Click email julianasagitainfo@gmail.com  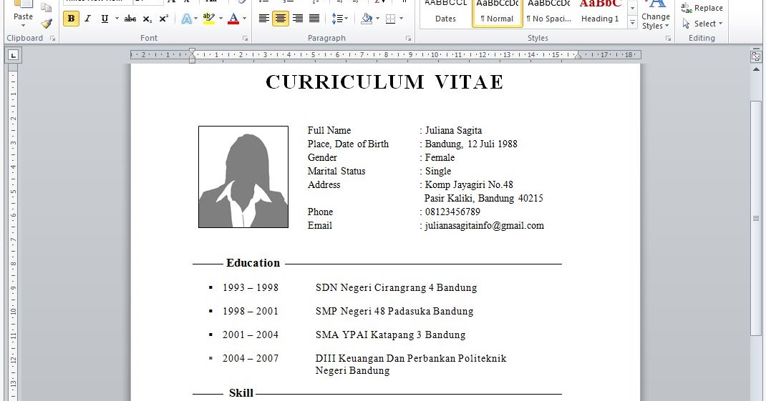tap(484, 225)
